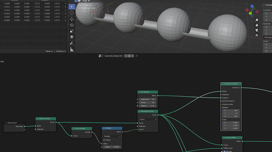Image resolution: width=272 pixels, height=152 pixels.
Task: Click Rotation X -90° field in Instance on Points
Action: click(231, 110)
